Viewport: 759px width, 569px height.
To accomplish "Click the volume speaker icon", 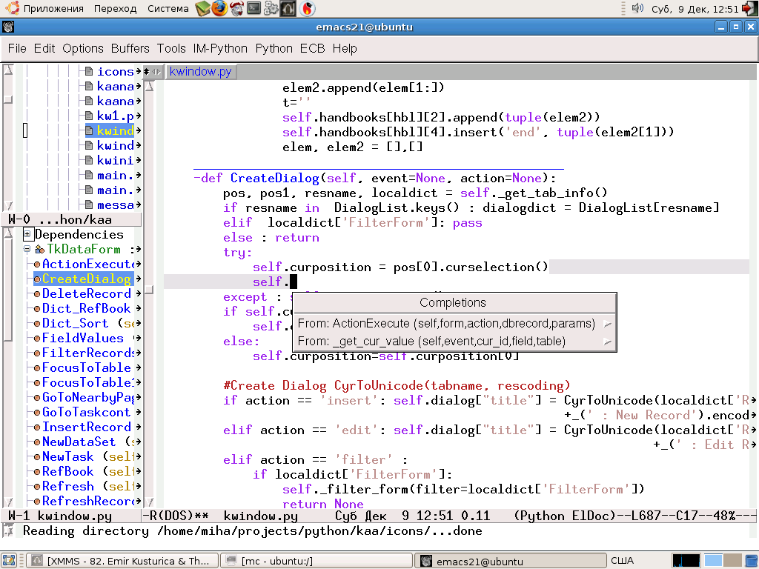I will click(x=637, y=9).
